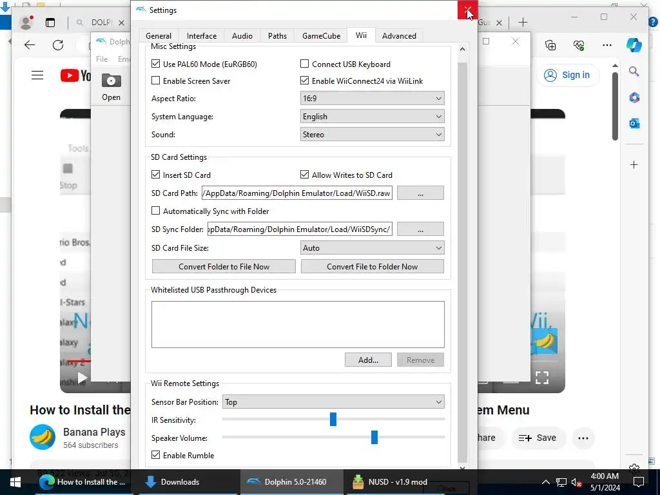This screenshot has width=660, height=495.
Task: Open Sensor Bar Position dropdown
Action: coord(333,402)
